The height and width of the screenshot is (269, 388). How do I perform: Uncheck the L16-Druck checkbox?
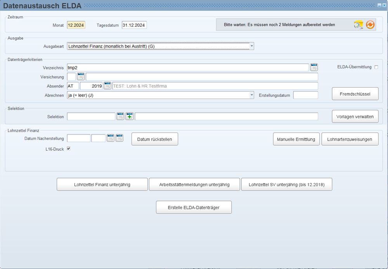(x=69, y=148)
